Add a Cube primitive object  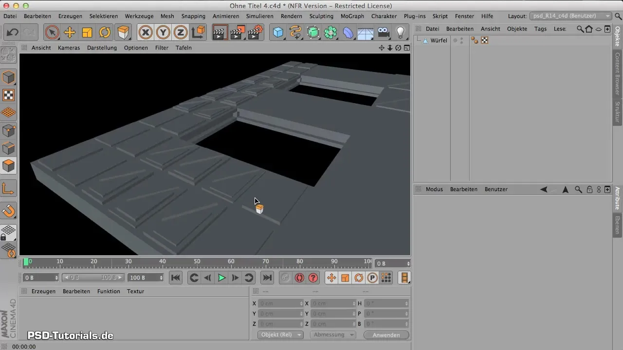coord(278,33)
